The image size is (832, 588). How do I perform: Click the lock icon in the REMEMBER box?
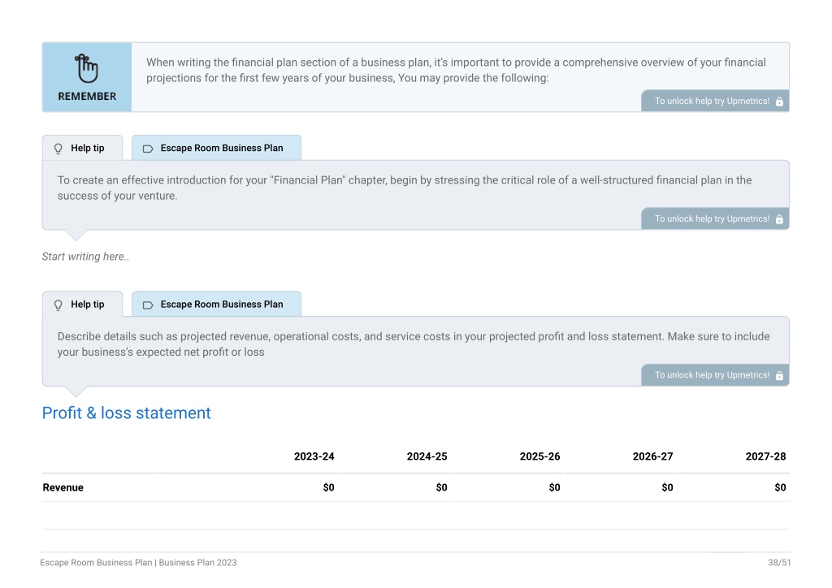click(779, 102)
